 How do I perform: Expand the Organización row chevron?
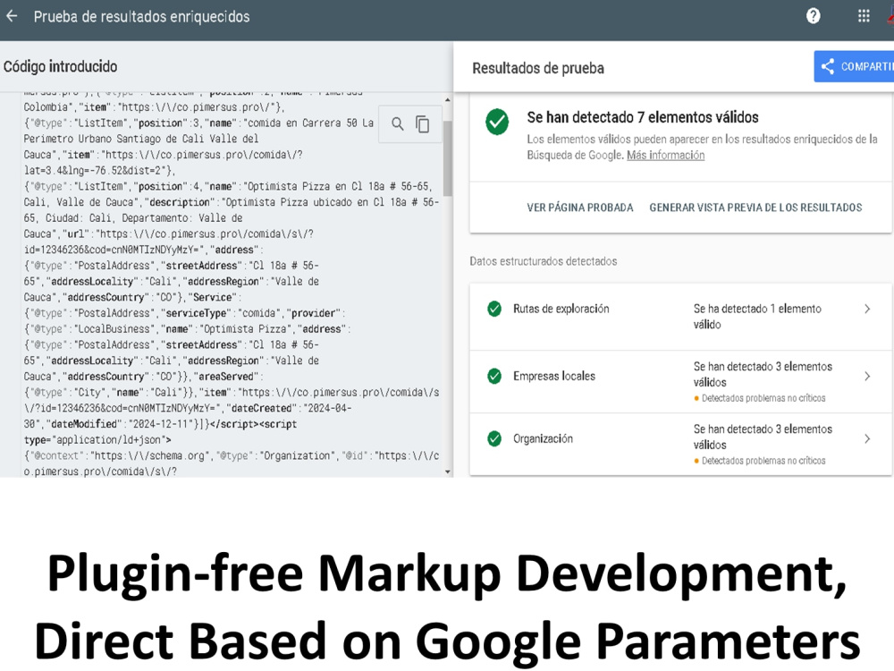click(867, 438)
